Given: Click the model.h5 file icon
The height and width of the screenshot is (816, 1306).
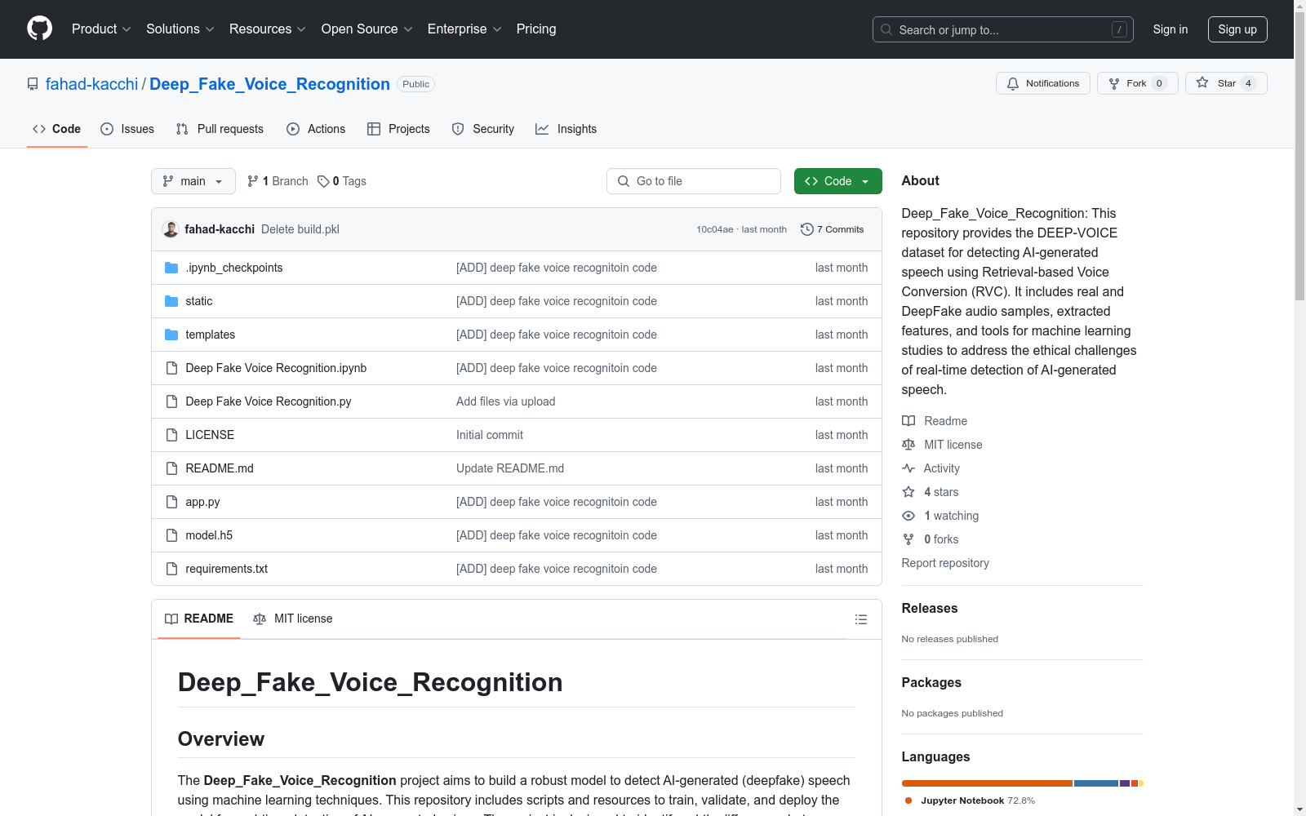Looking at the screenshot, I should pyautogui.click(x=171, y=535).
